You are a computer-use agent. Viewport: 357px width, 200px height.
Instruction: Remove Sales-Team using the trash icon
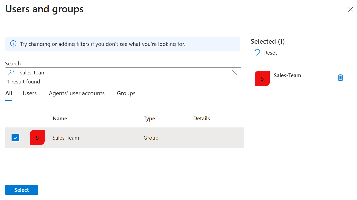click(340, 78)
